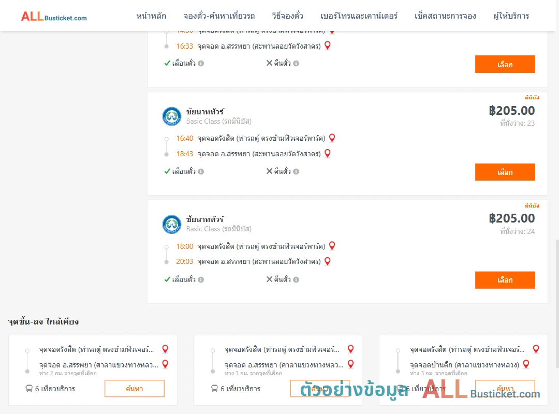The image size is (559, 414).
Task: Open ผู้ให้บริการ menu item
Action: [511, 16]
